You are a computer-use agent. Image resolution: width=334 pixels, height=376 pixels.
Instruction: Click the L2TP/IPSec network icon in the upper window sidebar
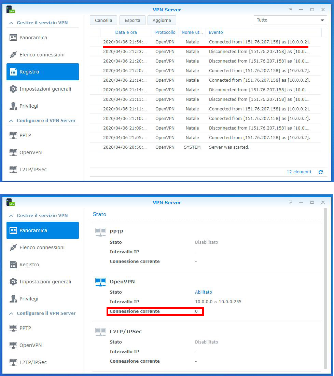pyautogui.click(x=13, y=170)
